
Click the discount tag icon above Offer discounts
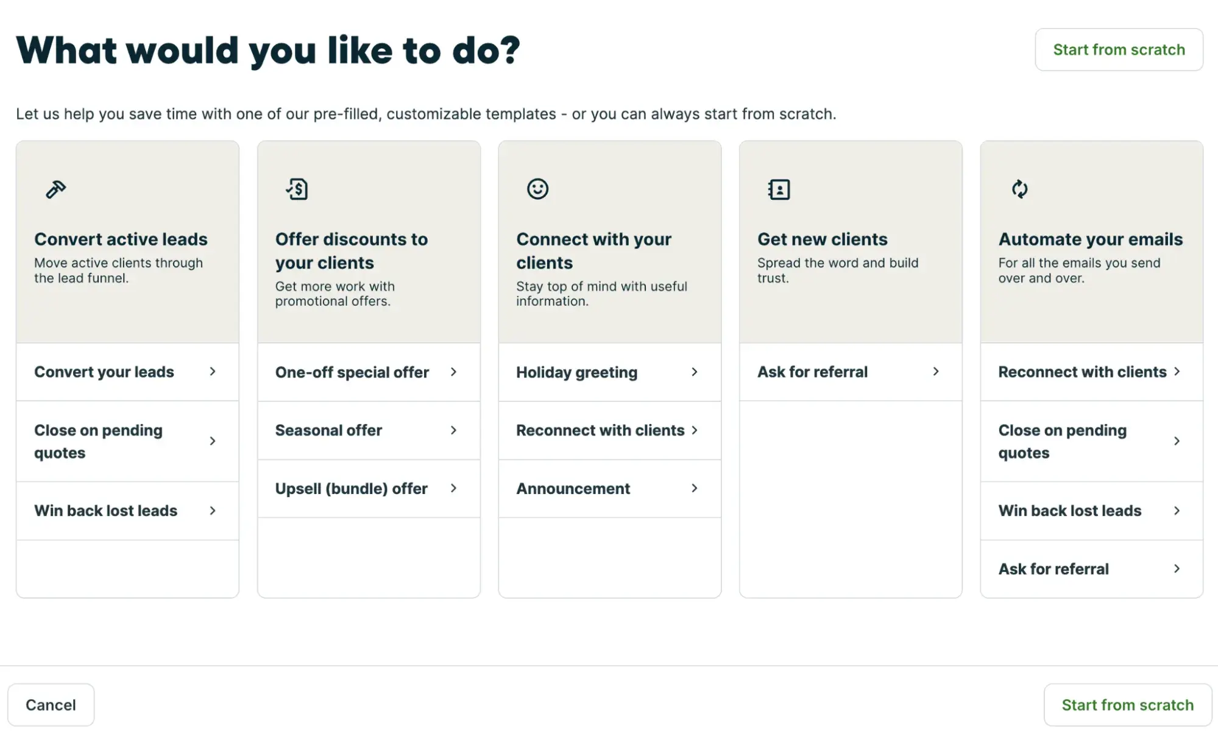[x=297, y=189]
